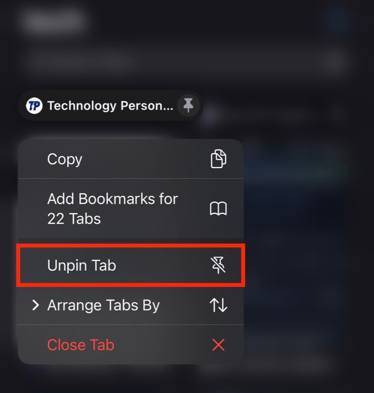
Task: Choose Add Bookmarks for 22 Tabs
Action: (x=131, y=208)
